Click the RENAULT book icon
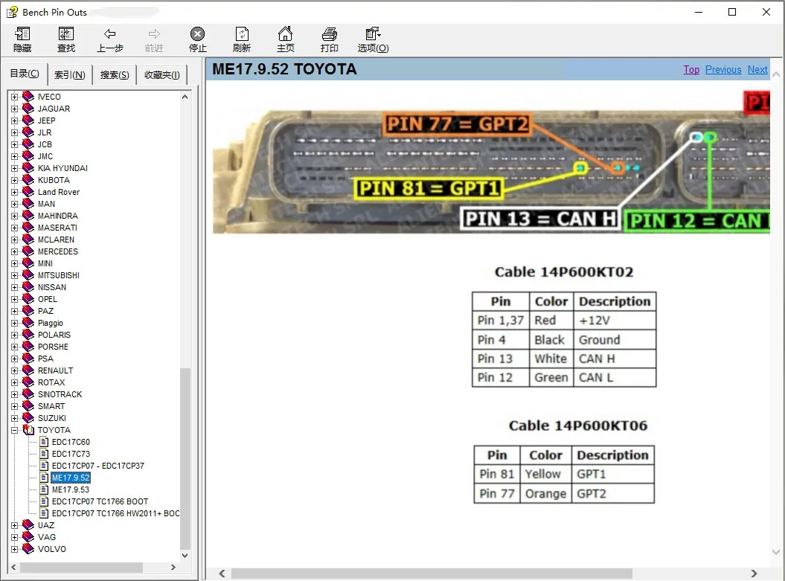Screen dimensions: 785x581 pos(28,370)
